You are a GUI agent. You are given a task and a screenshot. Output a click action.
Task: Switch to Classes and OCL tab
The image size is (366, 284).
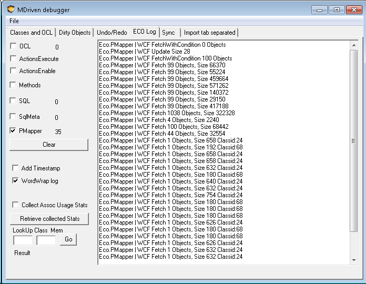[x=31, y=33]
